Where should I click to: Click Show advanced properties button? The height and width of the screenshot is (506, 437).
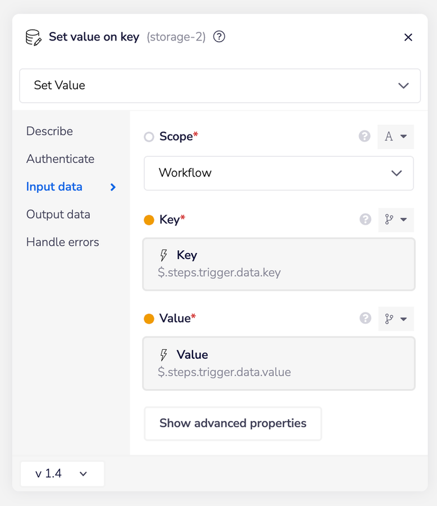[x=233, y=423]
